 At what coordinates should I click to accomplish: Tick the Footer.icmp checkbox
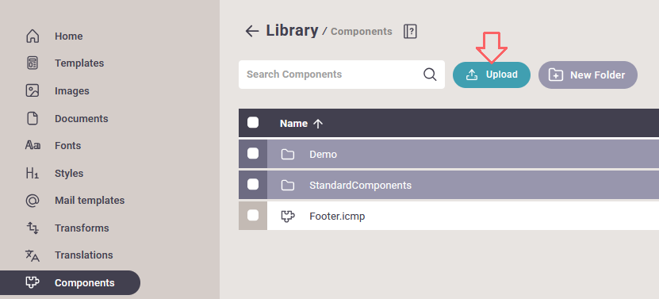pyautogui.click(x=253, y=215)
